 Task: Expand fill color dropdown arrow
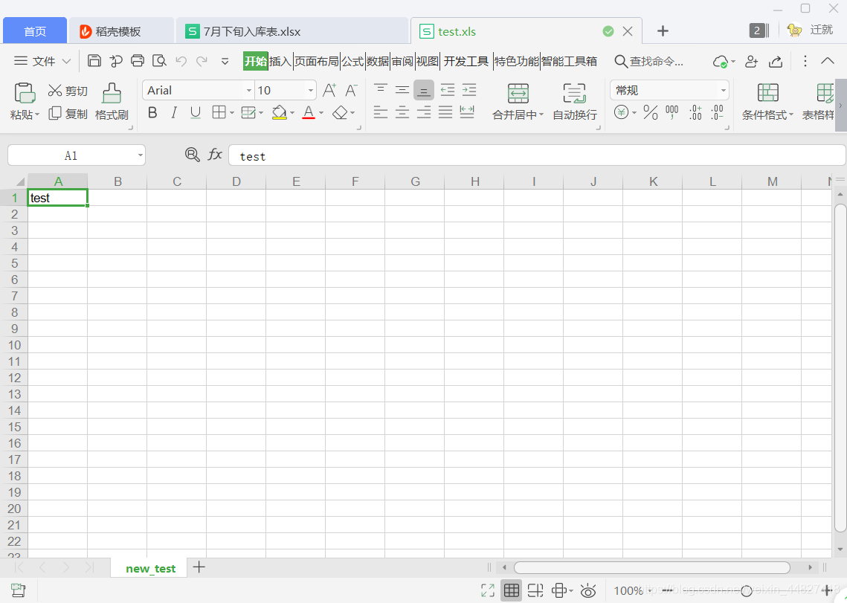[292, 113]
